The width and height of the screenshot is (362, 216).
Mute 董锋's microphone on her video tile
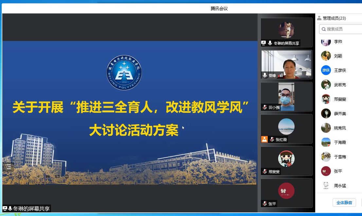[265, 75]
